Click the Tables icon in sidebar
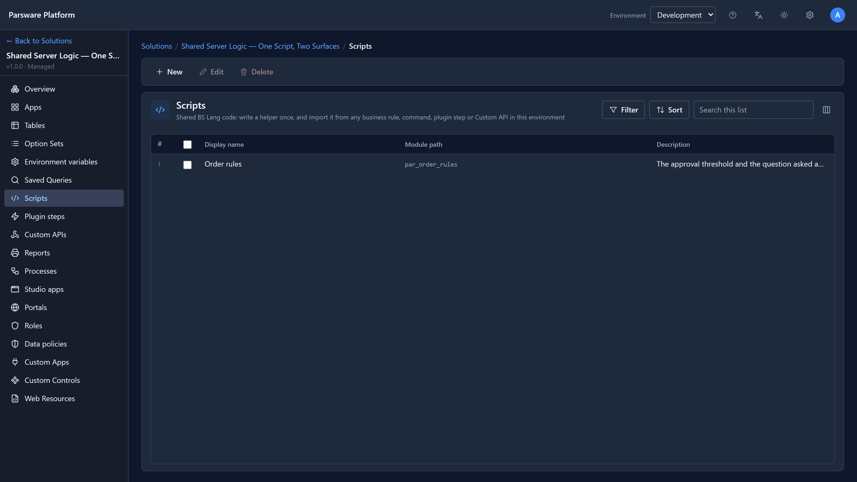Screen dimensions: 857x482 (x=15, y=125)
